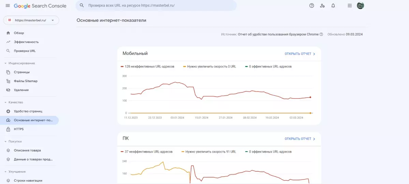Open the Chrome user experience report link
409x184 pixels.
[278, 34]
